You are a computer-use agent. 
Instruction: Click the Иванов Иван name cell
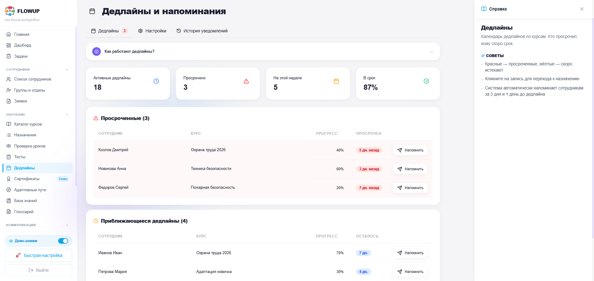click(x=110, y=253)
